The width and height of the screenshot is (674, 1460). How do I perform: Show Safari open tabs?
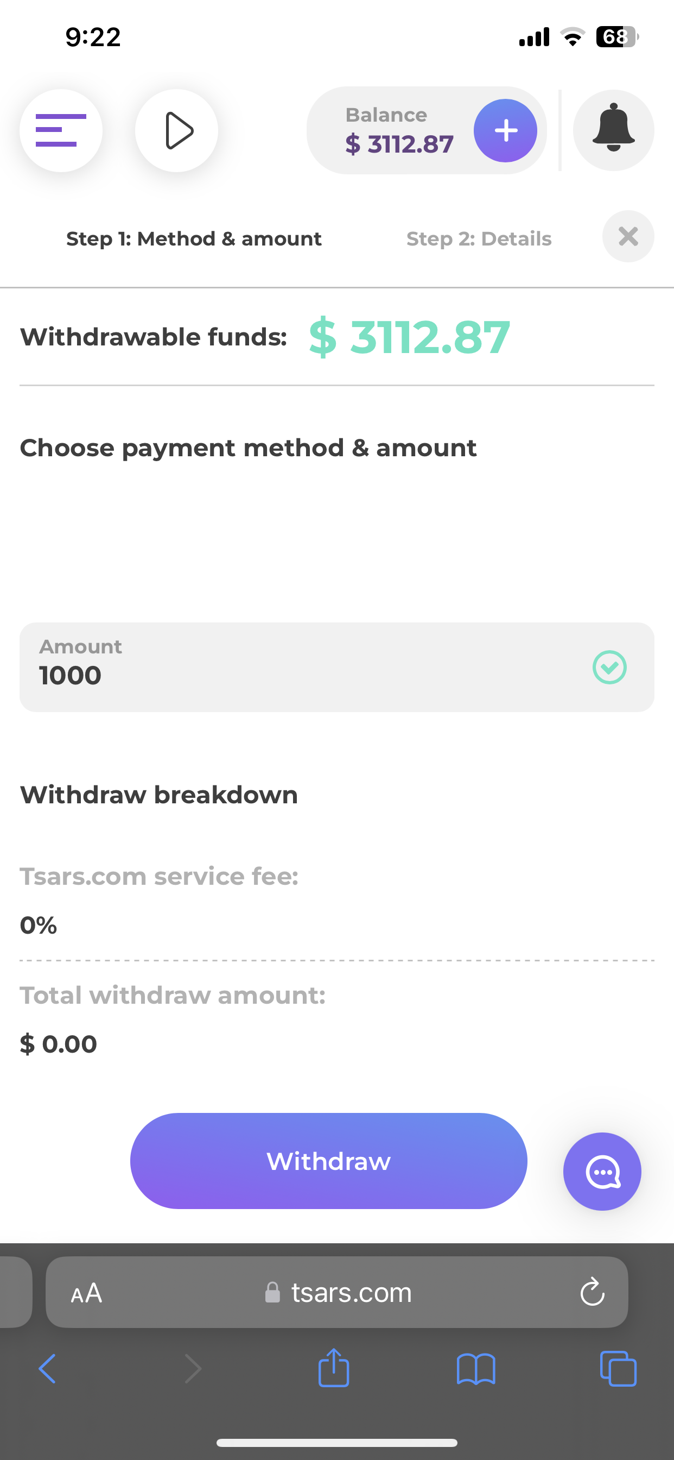(618, 1369)
